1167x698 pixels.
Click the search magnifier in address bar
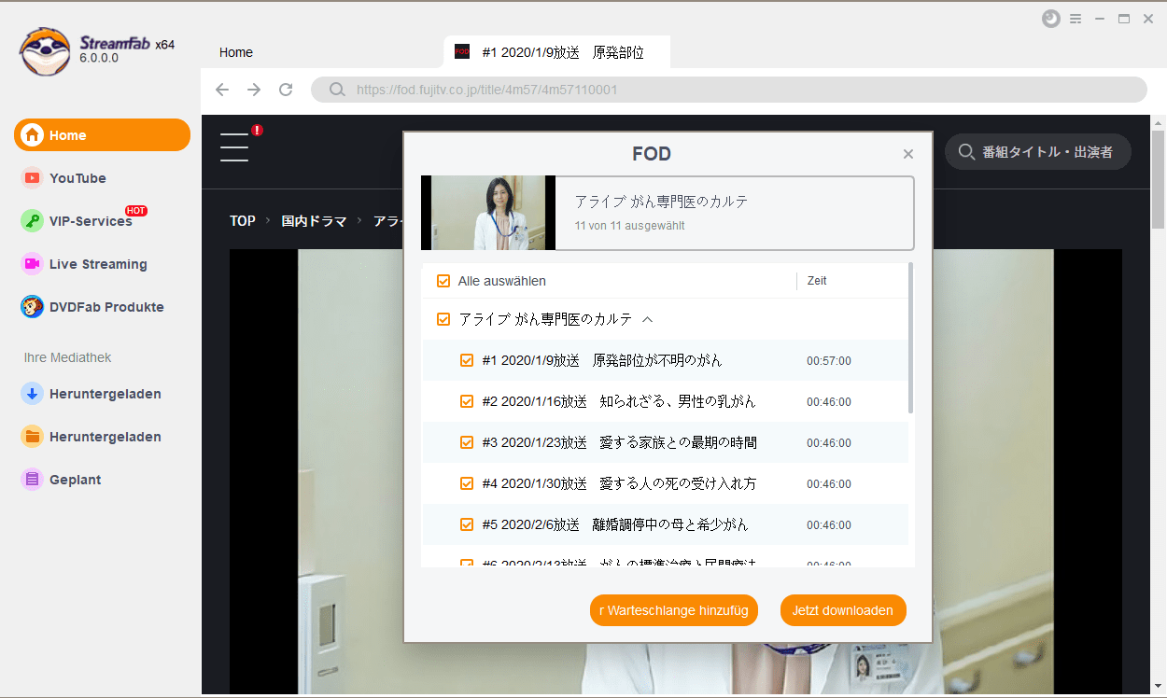(337, 90)
